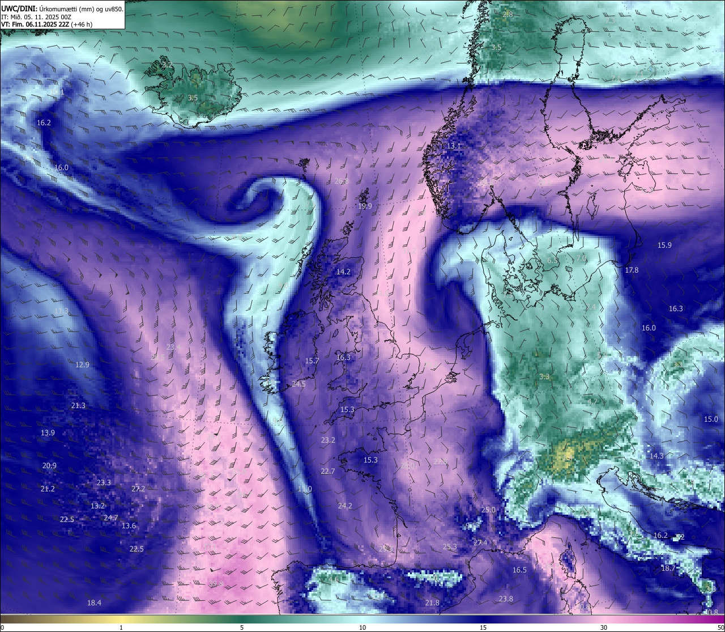Click the map value '18.4'
Screen dimensions: 725x632
point(94,603)
